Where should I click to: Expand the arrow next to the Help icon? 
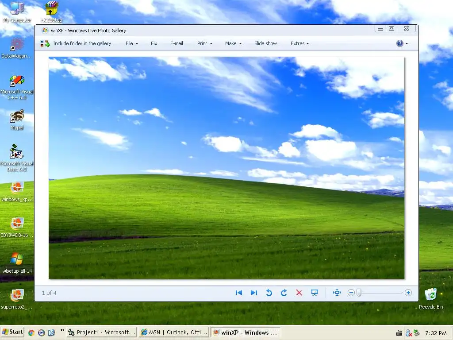pos(407,44)
